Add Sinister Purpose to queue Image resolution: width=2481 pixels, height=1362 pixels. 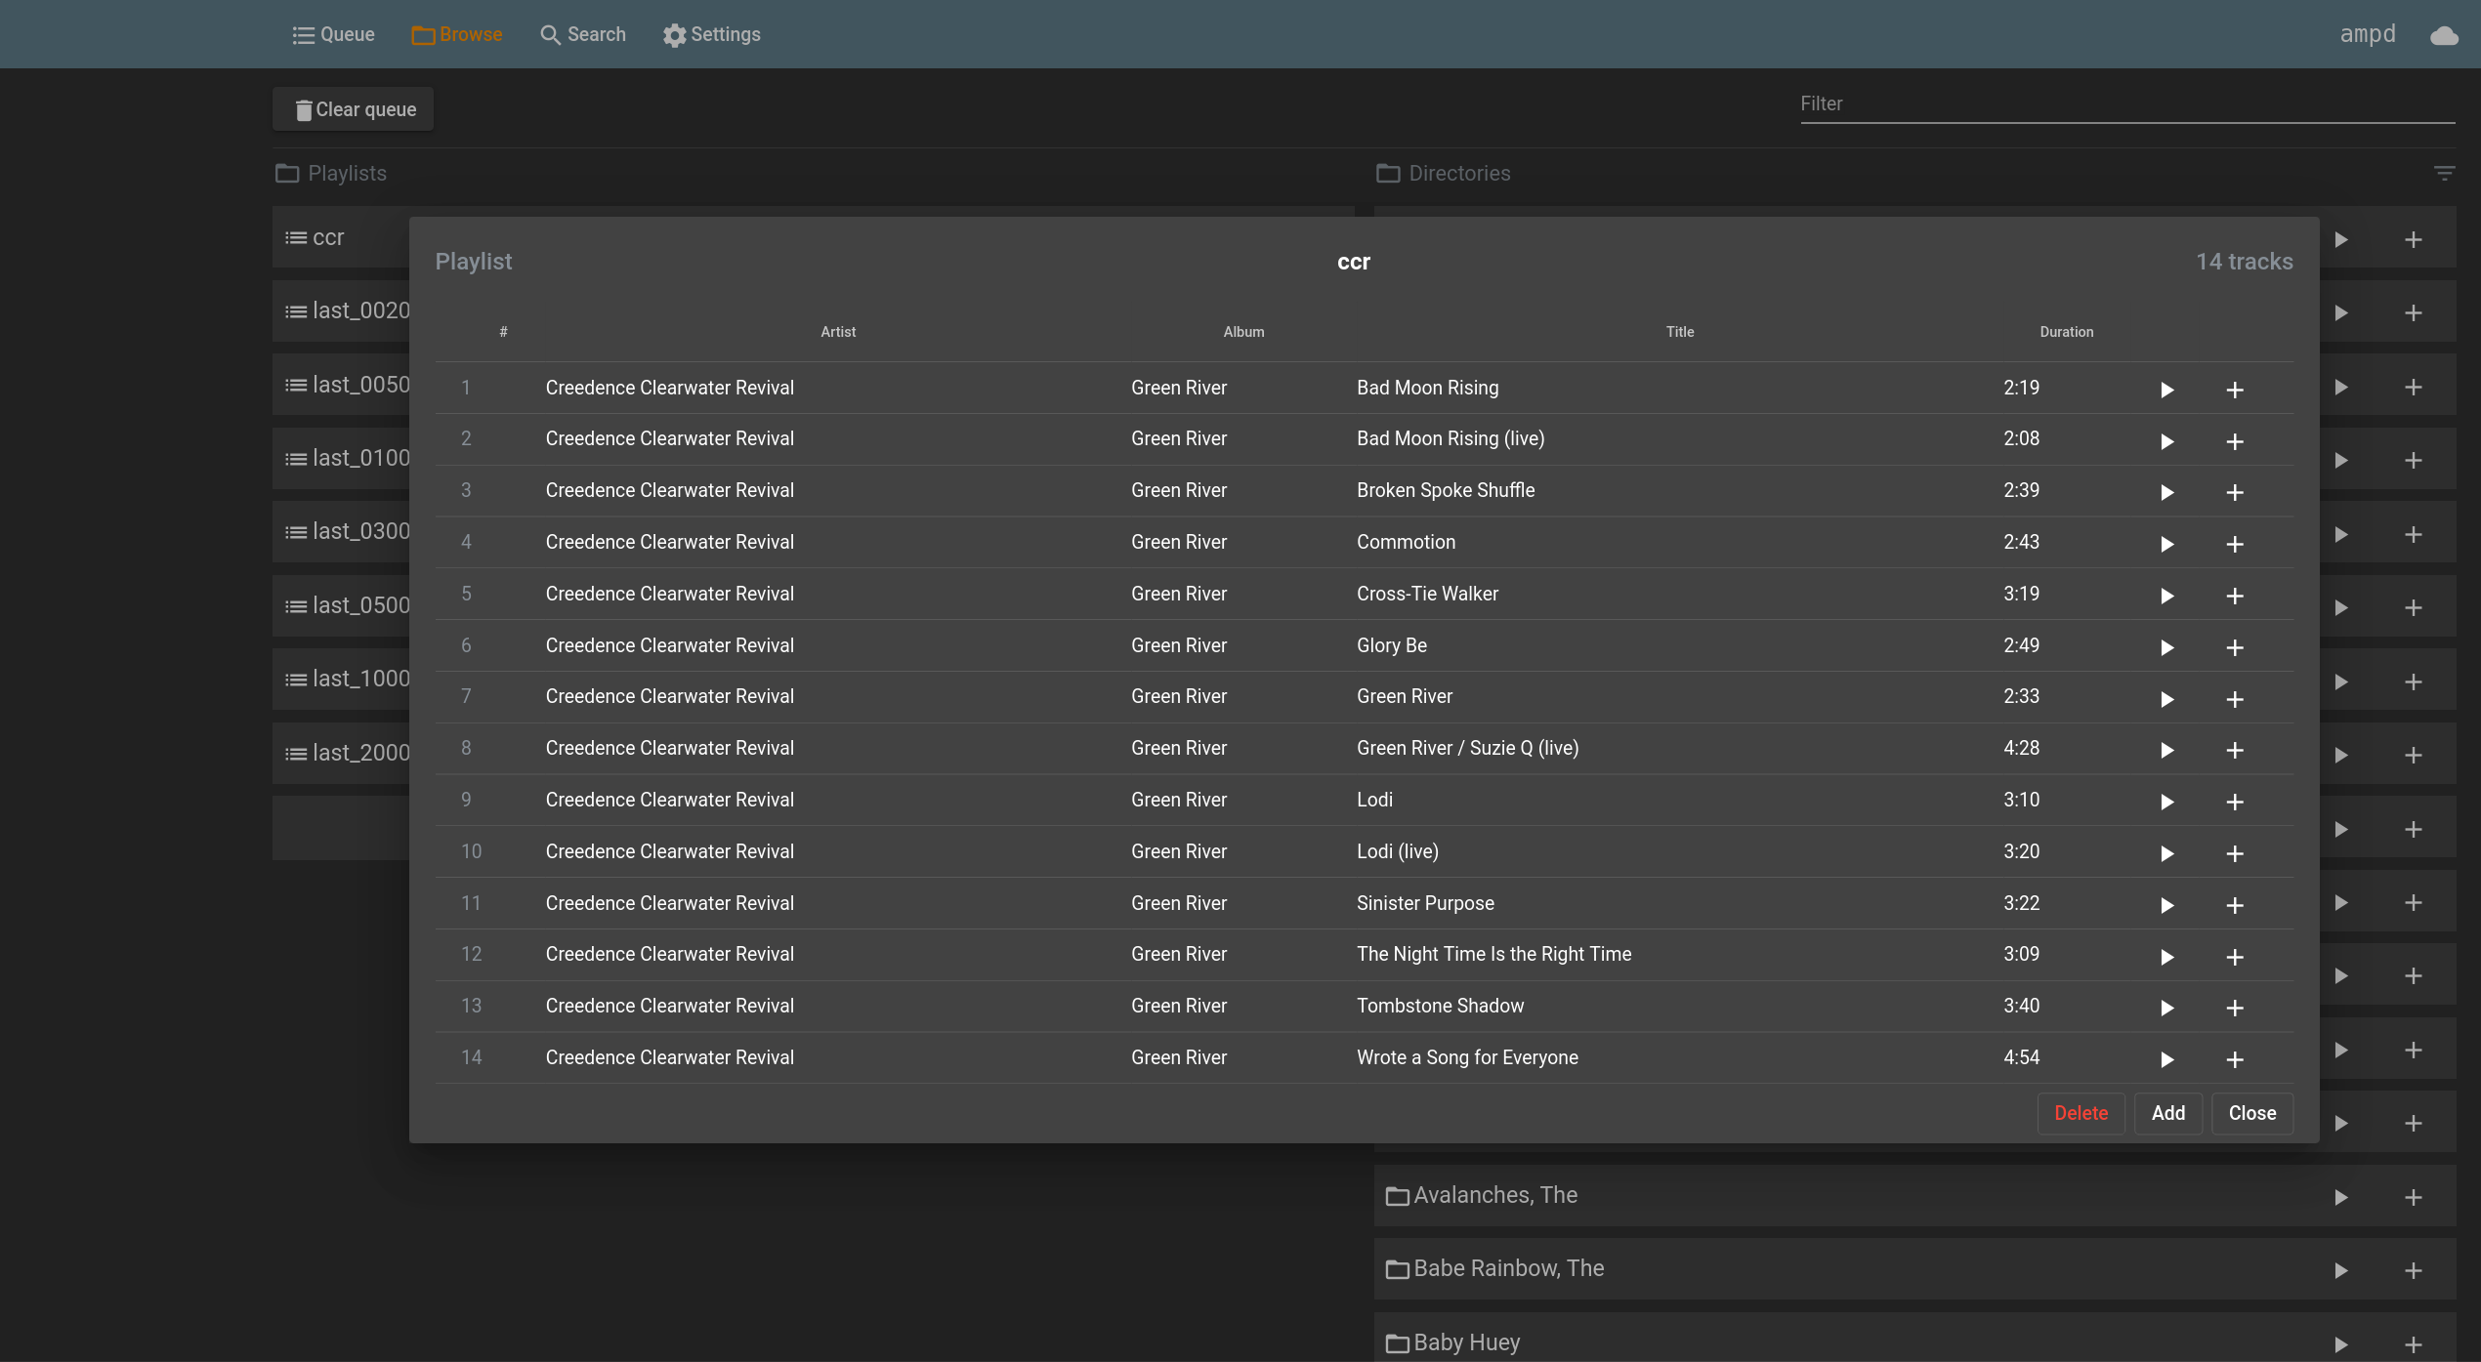click(2235, 905)
